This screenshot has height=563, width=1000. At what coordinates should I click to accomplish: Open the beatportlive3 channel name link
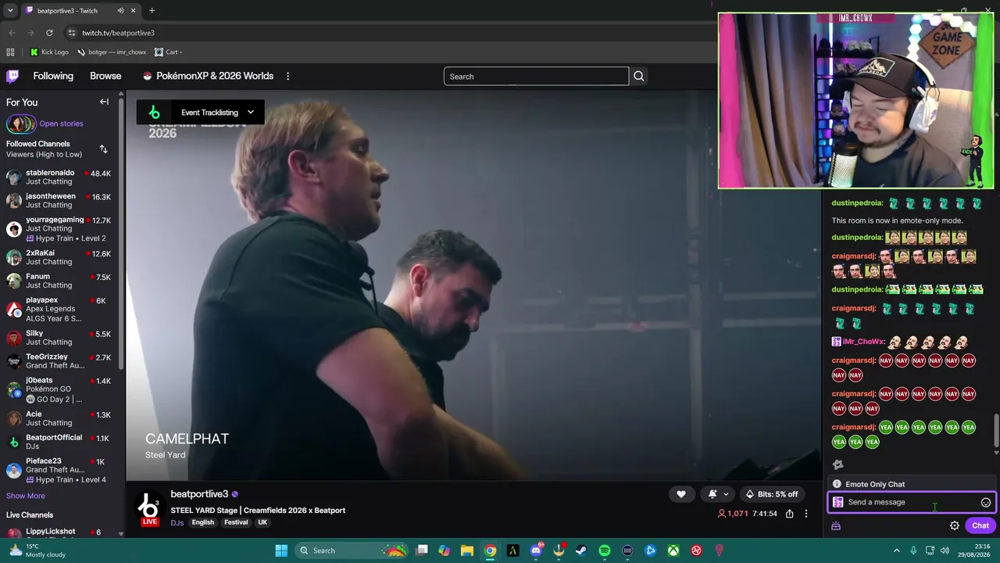[199, 494]
